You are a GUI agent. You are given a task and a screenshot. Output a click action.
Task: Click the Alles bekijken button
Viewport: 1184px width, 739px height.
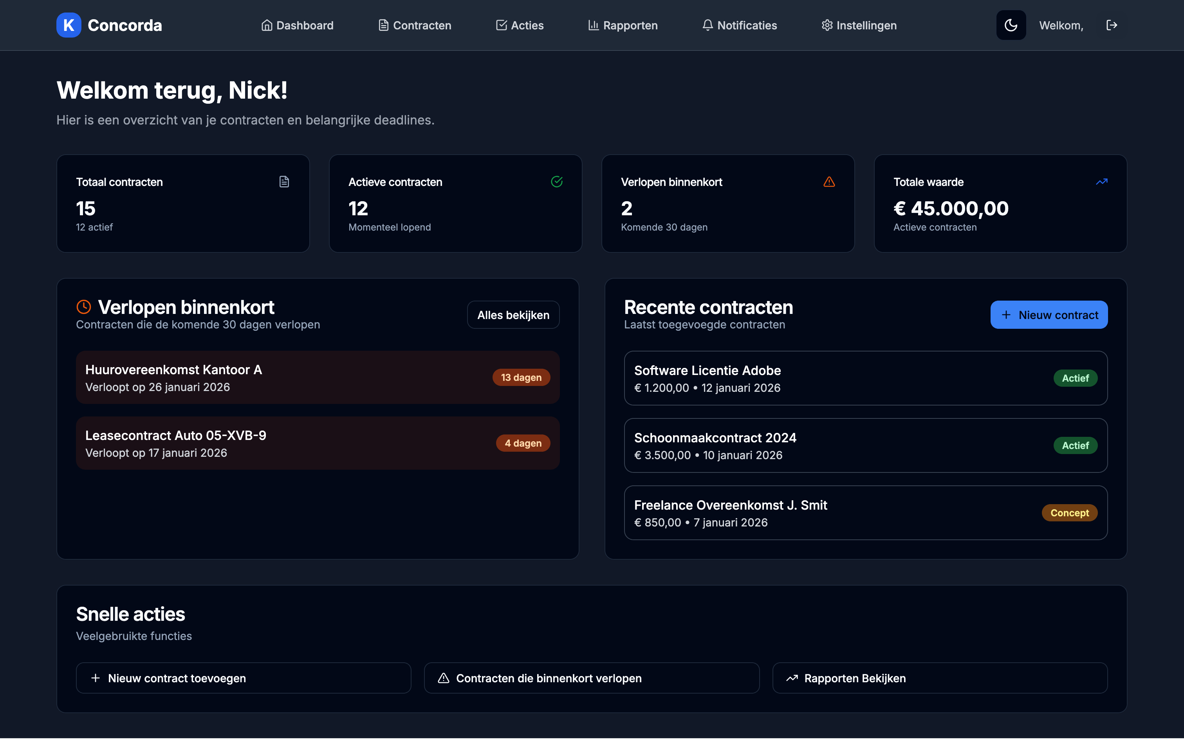coord(513,314)
